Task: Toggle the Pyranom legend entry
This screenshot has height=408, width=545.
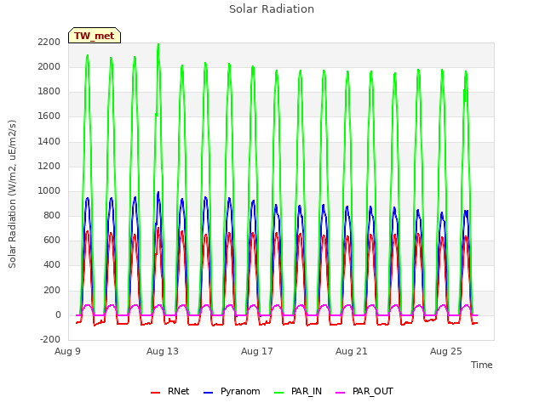Action: pos(232,391)
